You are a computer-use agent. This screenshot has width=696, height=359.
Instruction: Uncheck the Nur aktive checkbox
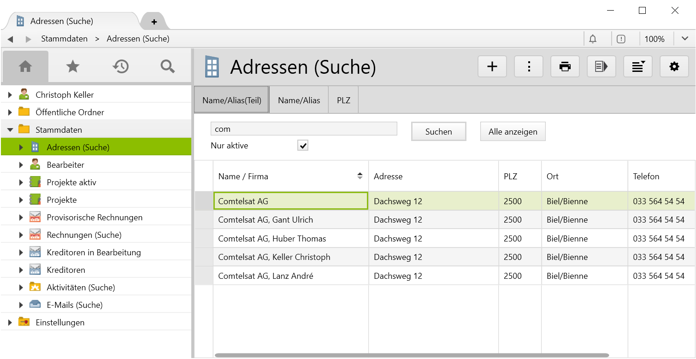click(303, 146)
